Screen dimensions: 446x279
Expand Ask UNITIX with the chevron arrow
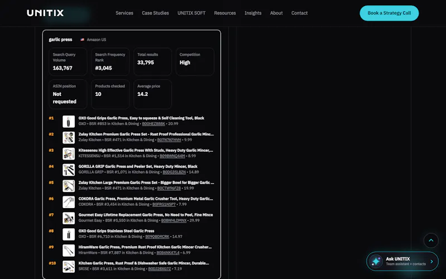(x=432, y=261)
